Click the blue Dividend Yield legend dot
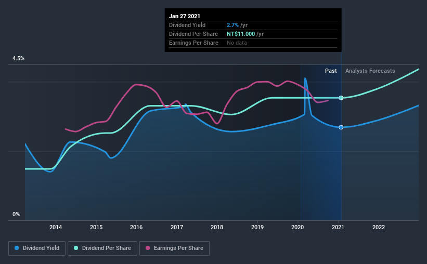 point(17,248)
